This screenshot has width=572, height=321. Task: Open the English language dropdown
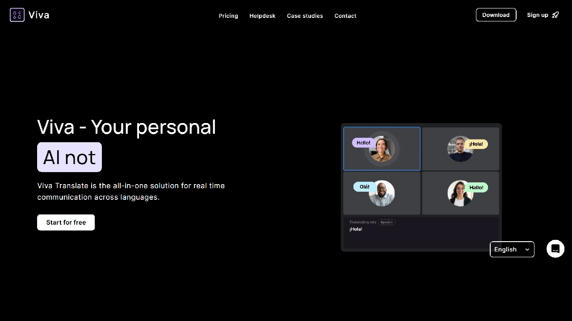click(512, 249)
